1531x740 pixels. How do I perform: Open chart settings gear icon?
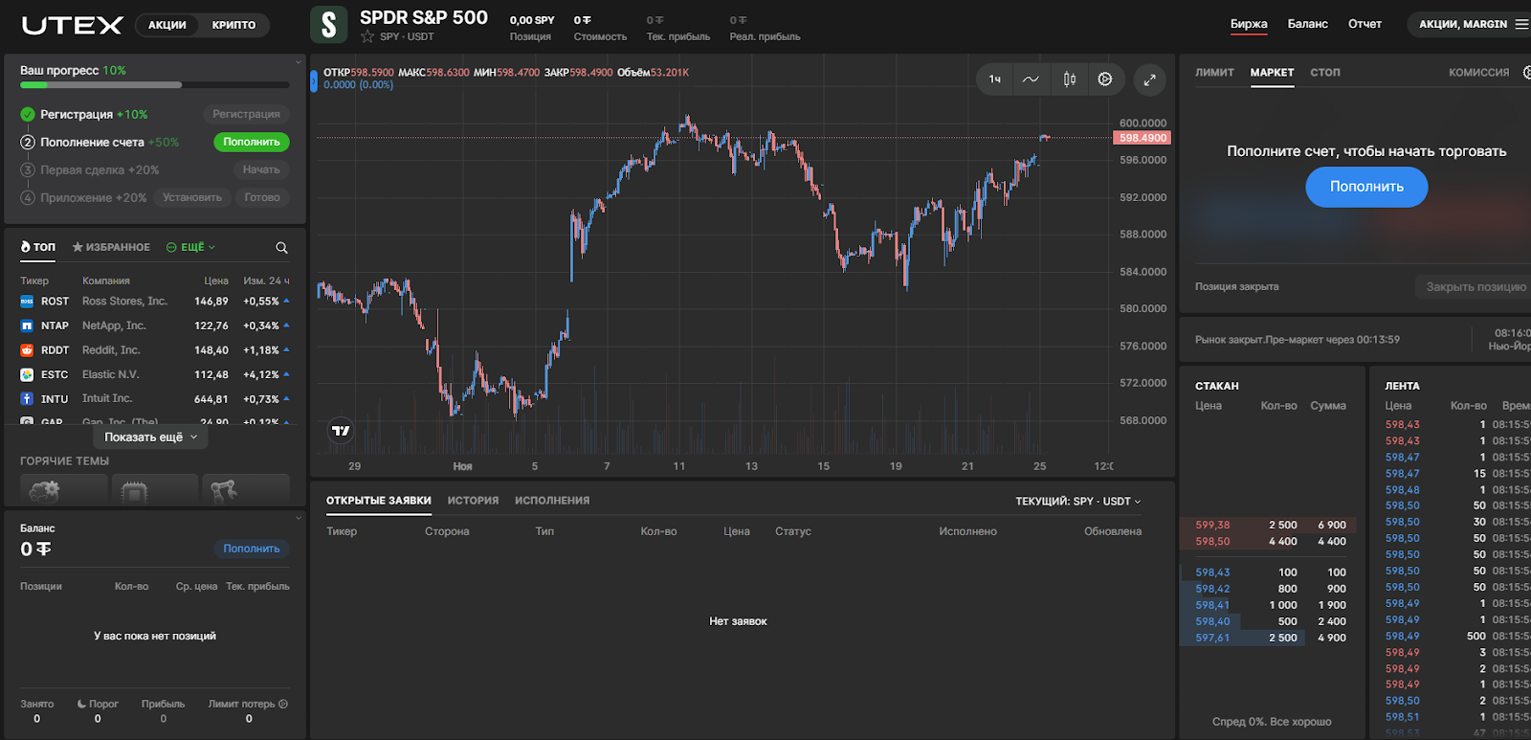tap(1105, 79)
